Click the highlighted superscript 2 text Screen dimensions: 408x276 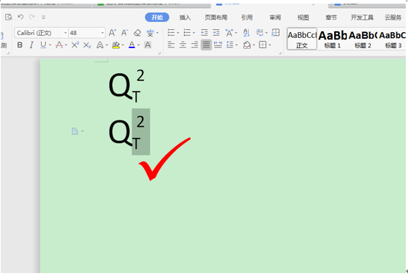(140, 122)
